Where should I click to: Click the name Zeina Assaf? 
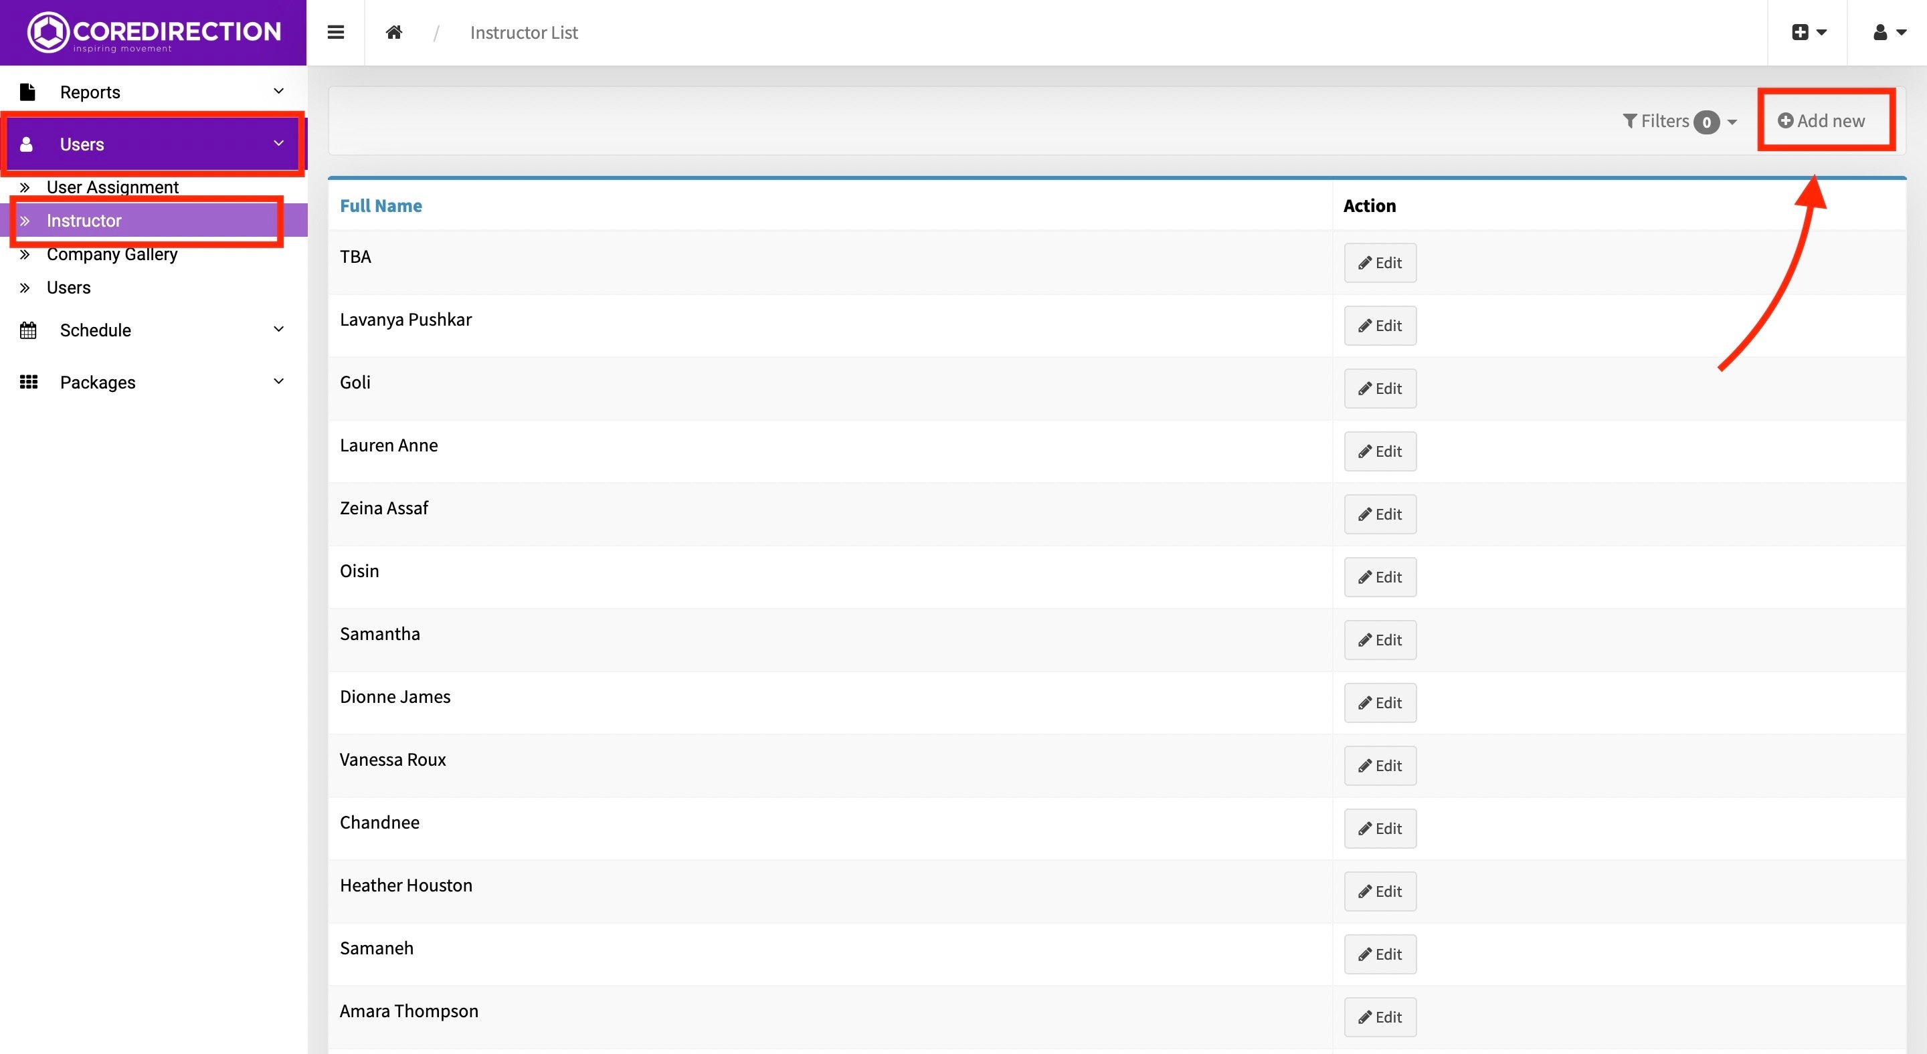point(384,508)
